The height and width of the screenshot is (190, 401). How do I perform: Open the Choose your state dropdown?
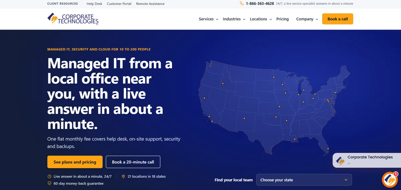tap(304, 180)
